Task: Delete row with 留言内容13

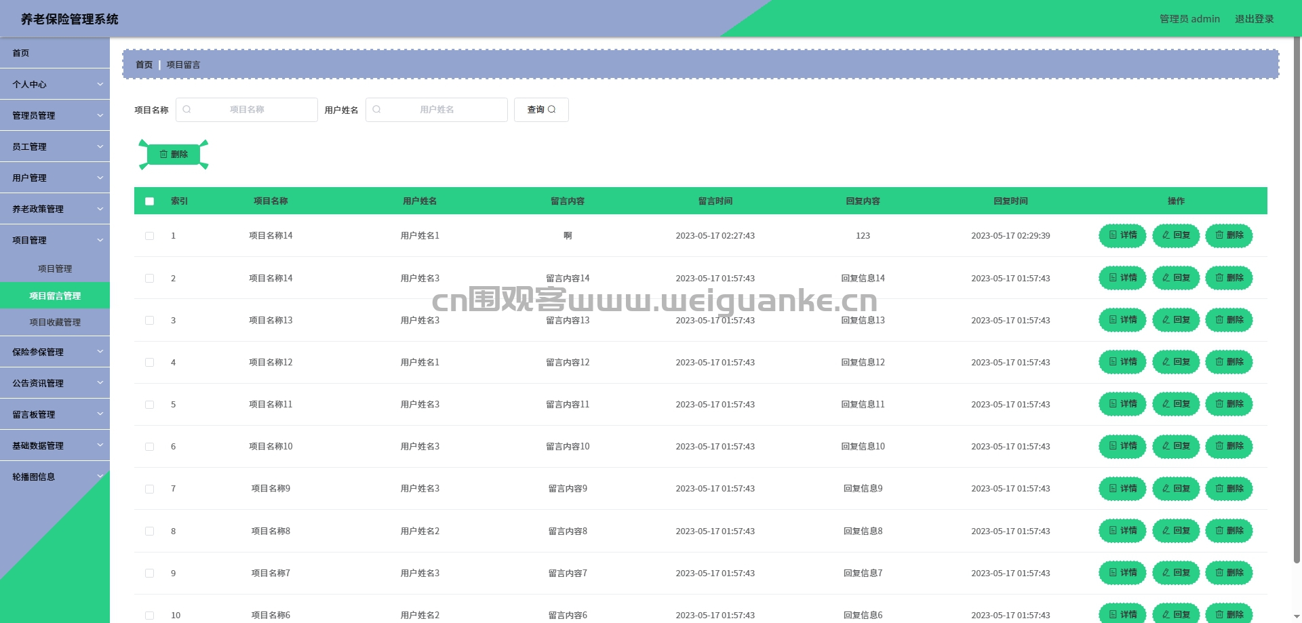Action: 1229,320
